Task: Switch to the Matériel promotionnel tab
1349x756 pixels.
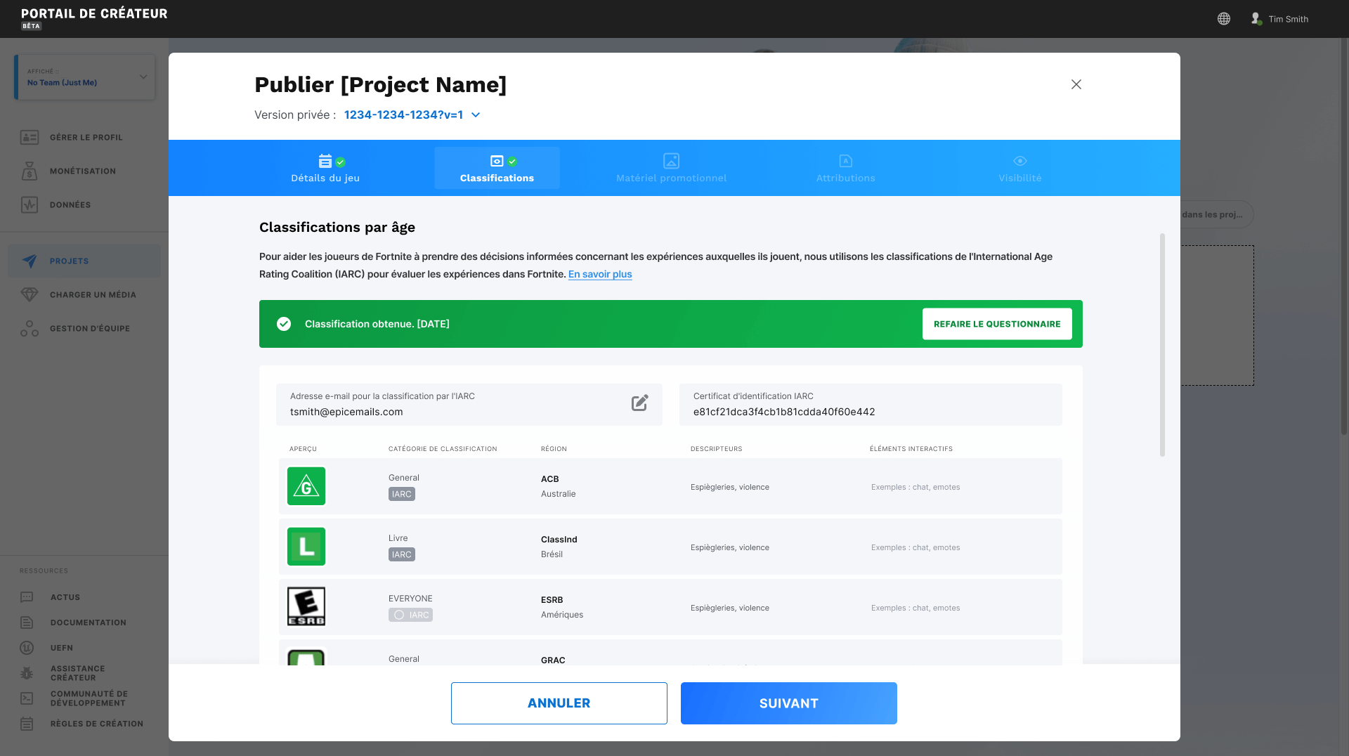Action: pos(672,168)
